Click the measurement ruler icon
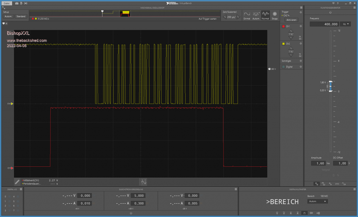Viewport: 358px width, 217px height. [x=17, y=182]
